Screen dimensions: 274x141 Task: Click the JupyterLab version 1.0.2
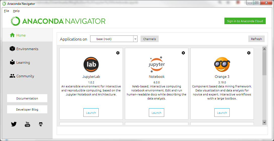(x=91, y=82)
